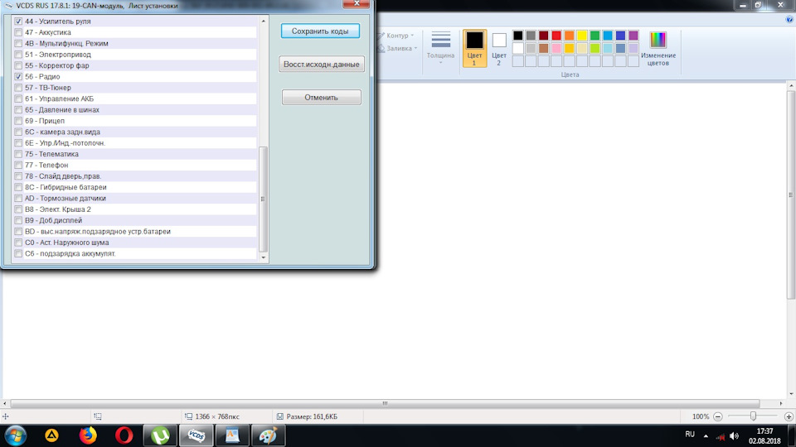Open the yellow triangle app on taskbar
The width and height of the screenshot is (796, 447).
(51, 435)
